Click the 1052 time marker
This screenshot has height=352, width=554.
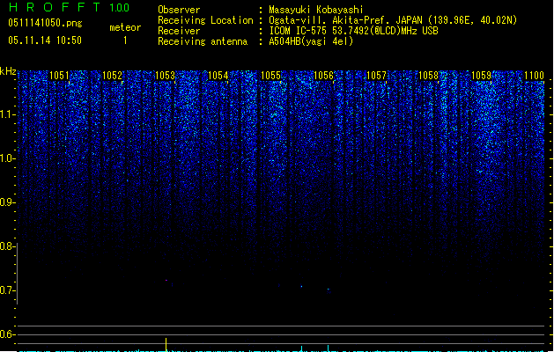(x=112, y=75)
